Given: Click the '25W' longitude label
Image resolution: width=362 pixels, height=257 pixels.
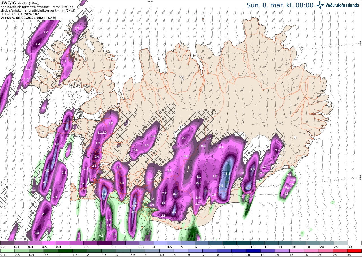Looking at the screenshot, I should (1, 235).
